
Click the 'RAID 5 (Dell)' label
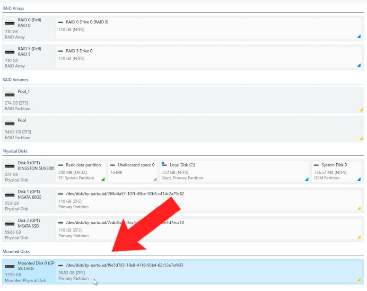click(x=29, y=49)
